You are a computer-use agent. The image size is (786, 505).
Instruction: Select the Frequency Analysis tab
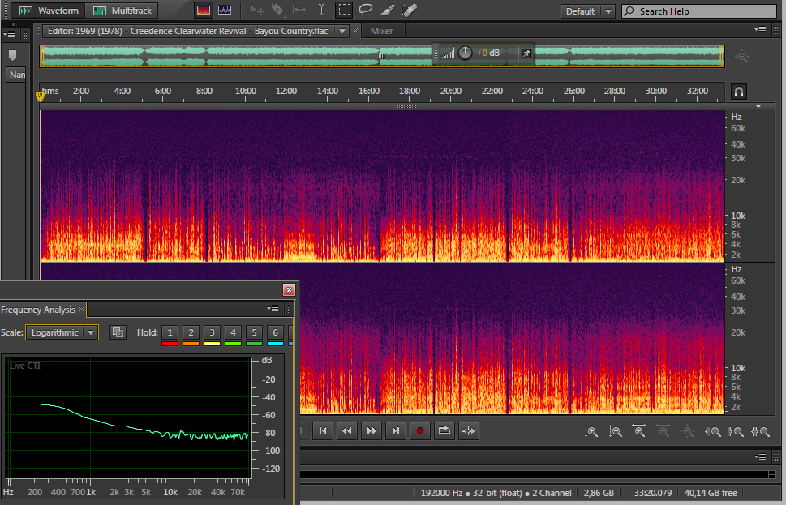click(x=38, y=310)
